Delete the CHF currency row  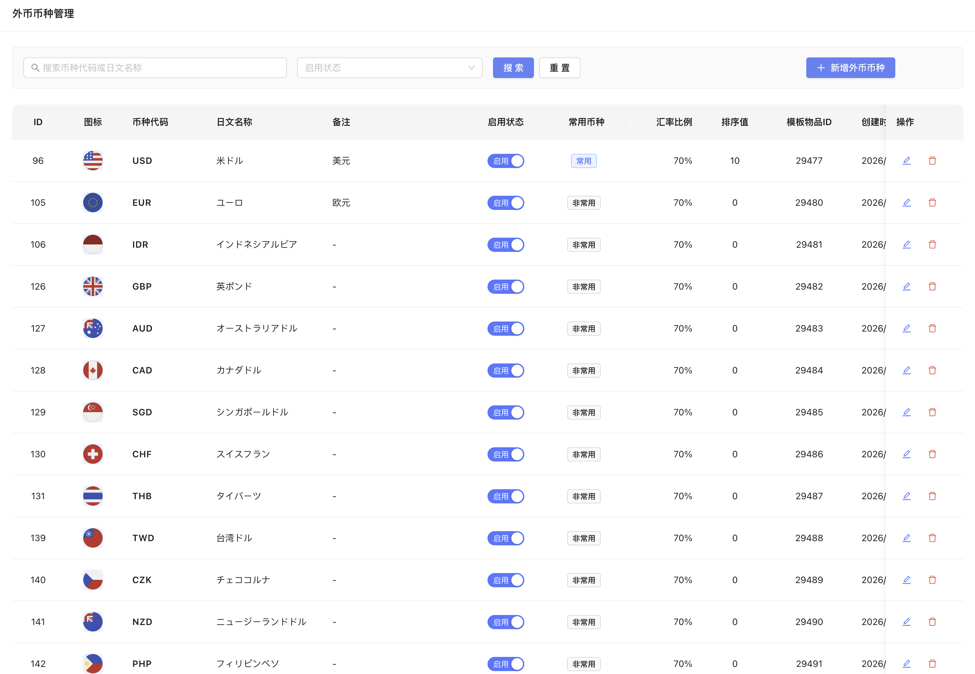point(932,454)
